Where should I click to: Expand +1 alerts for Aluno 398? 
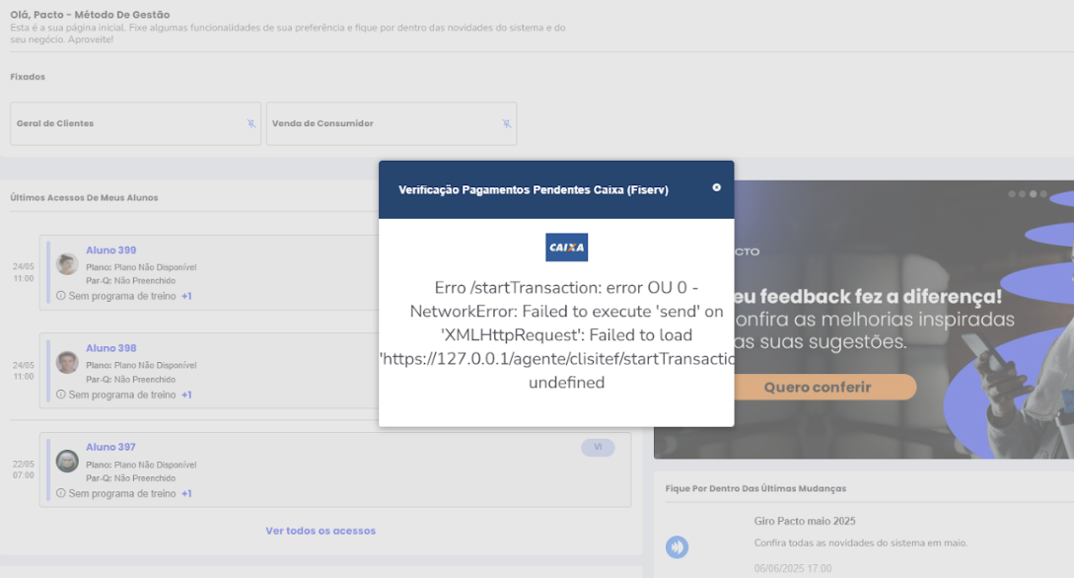pos(186,395)
